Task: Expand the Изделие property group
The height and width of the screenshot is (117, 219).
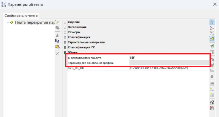Action: point(65,22)
